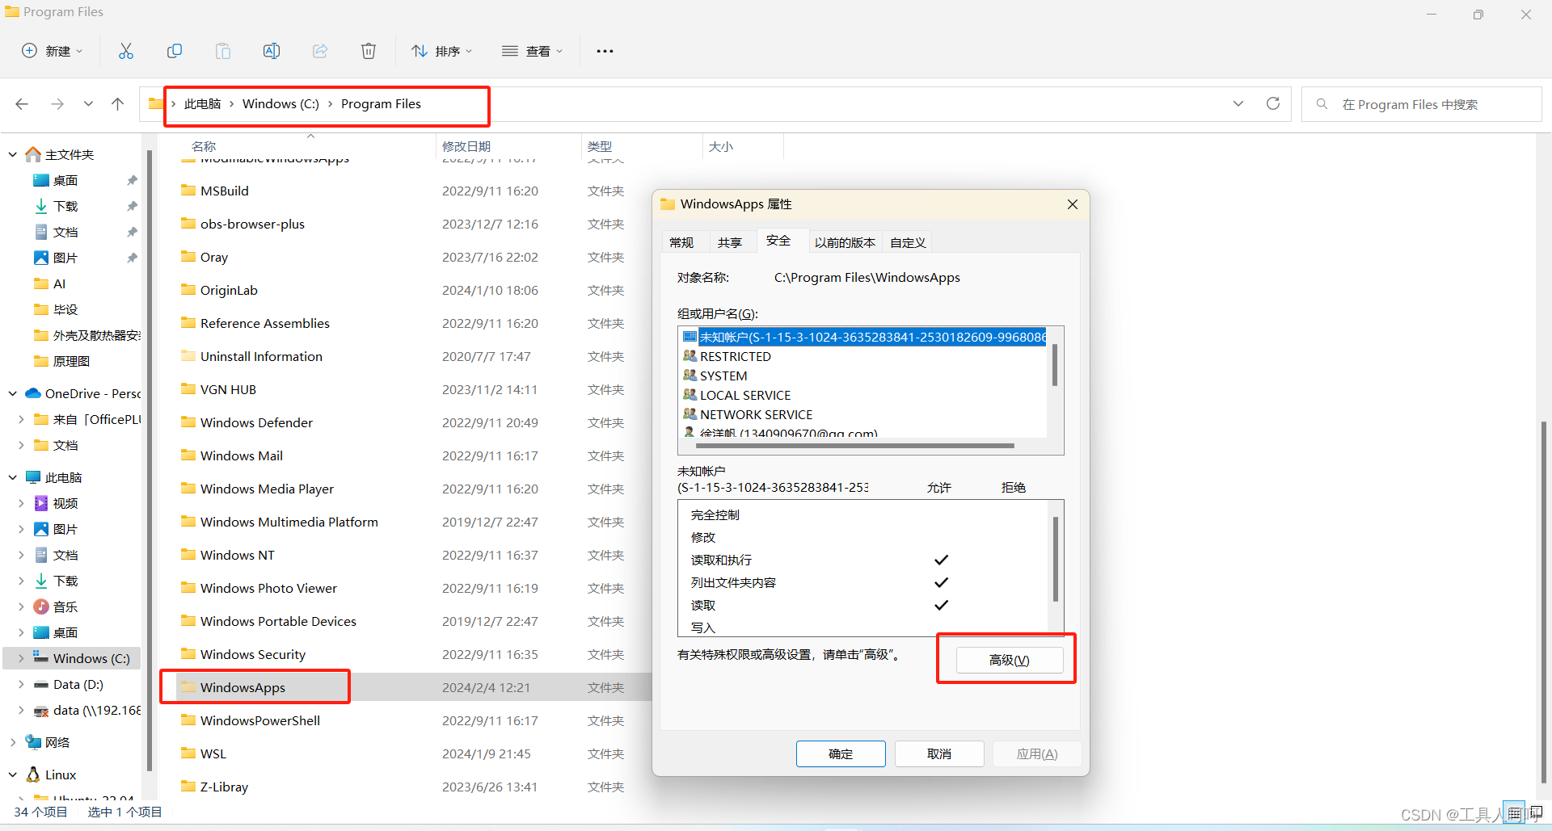This screenshot has height=831, width=1552.
Task: Click Windows (C:) in address breadcrumb
Action: (x=280, y=104)
